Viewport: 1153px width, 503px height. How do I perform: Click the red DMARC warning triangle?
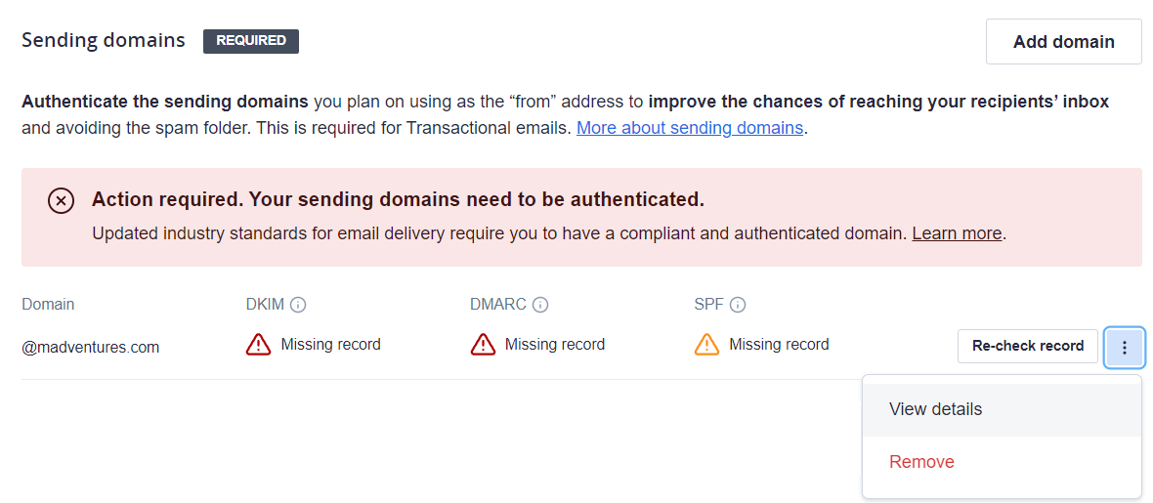483,344
